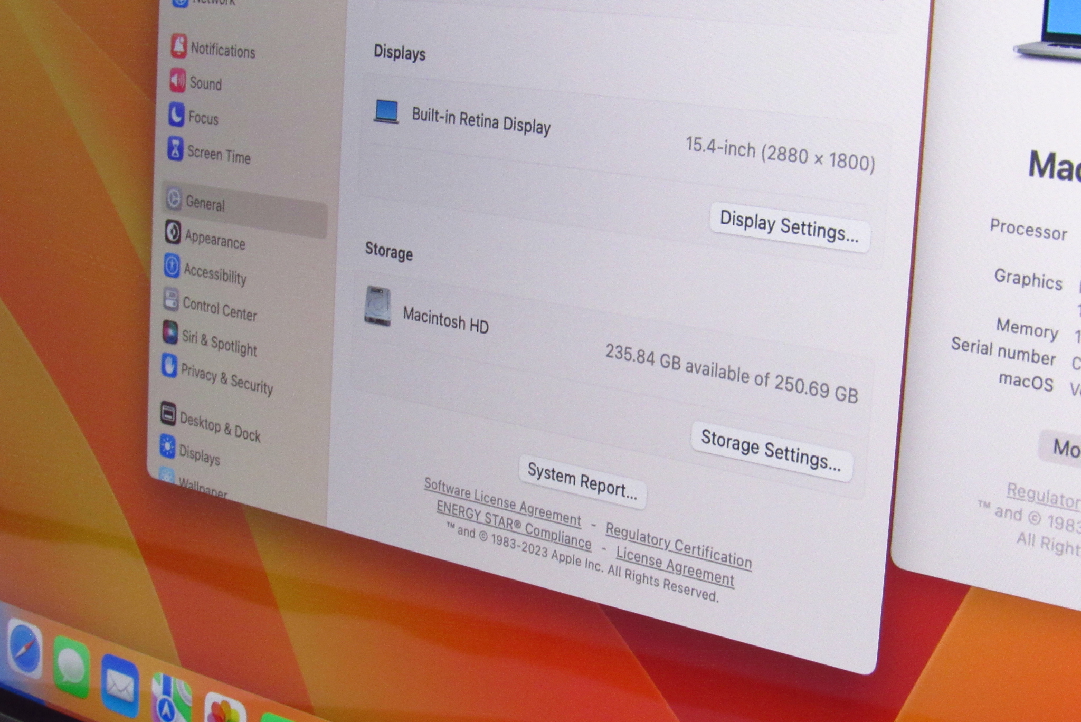1081x722 pixels.
Task: Open Mail app in the Dock
Action: pos(120,686)
